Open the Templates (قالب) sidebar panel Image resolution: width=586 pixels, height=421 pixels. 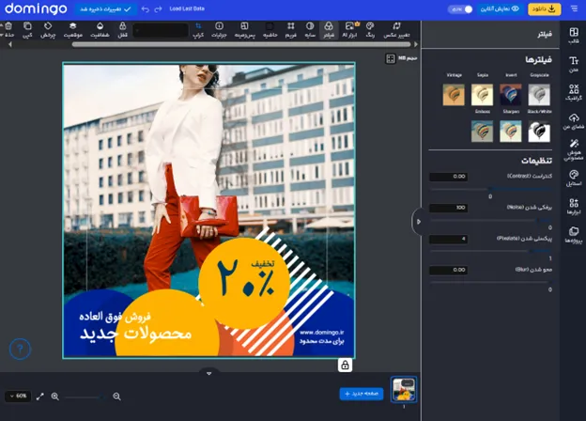573,35
